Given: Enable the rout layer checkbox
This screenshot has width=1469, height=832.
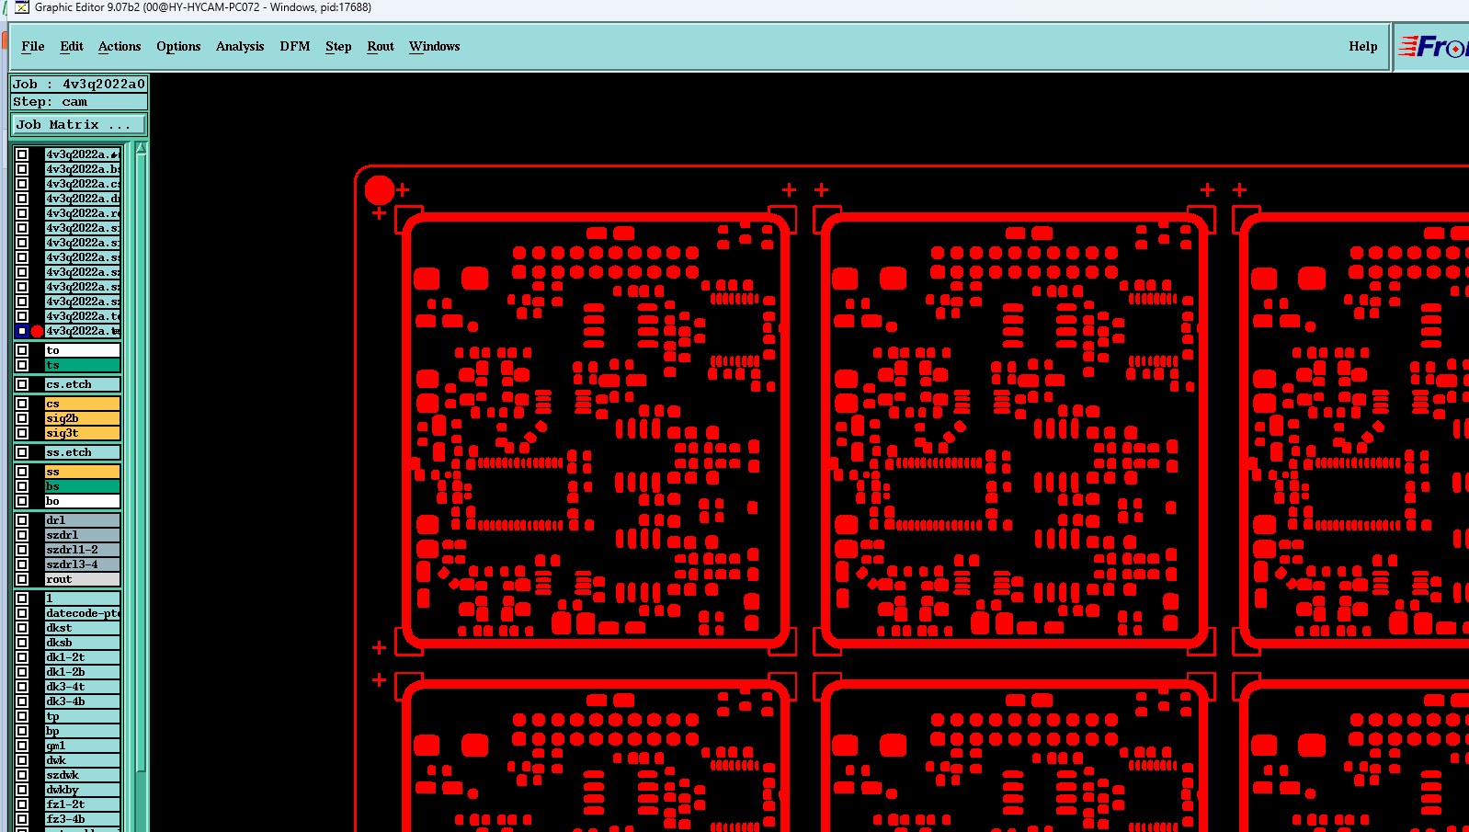Looking at the screenshot, I should [x=22, y=579].
